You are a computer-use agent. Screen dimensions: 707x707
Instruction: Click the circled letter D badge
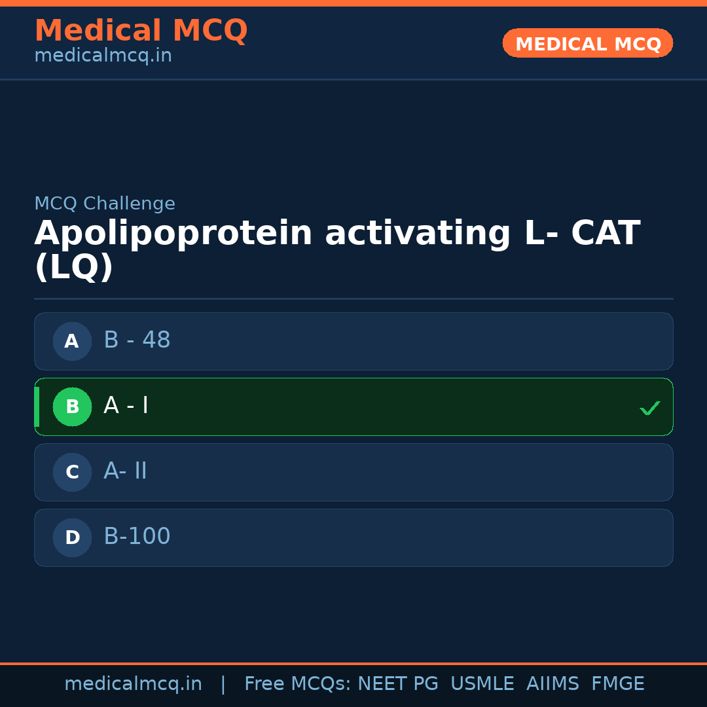72,537
